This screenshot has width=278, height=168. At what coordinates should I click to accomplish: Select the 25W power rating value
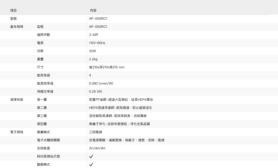tap(92, 51)
